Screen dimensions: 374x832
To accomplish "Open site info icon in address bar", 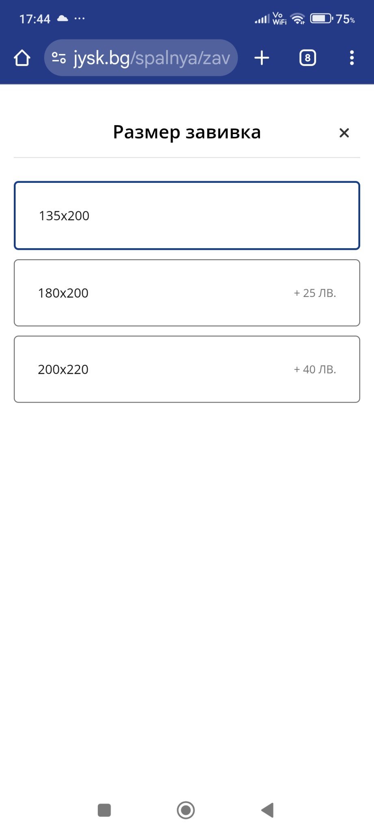I will click(59, 58).
